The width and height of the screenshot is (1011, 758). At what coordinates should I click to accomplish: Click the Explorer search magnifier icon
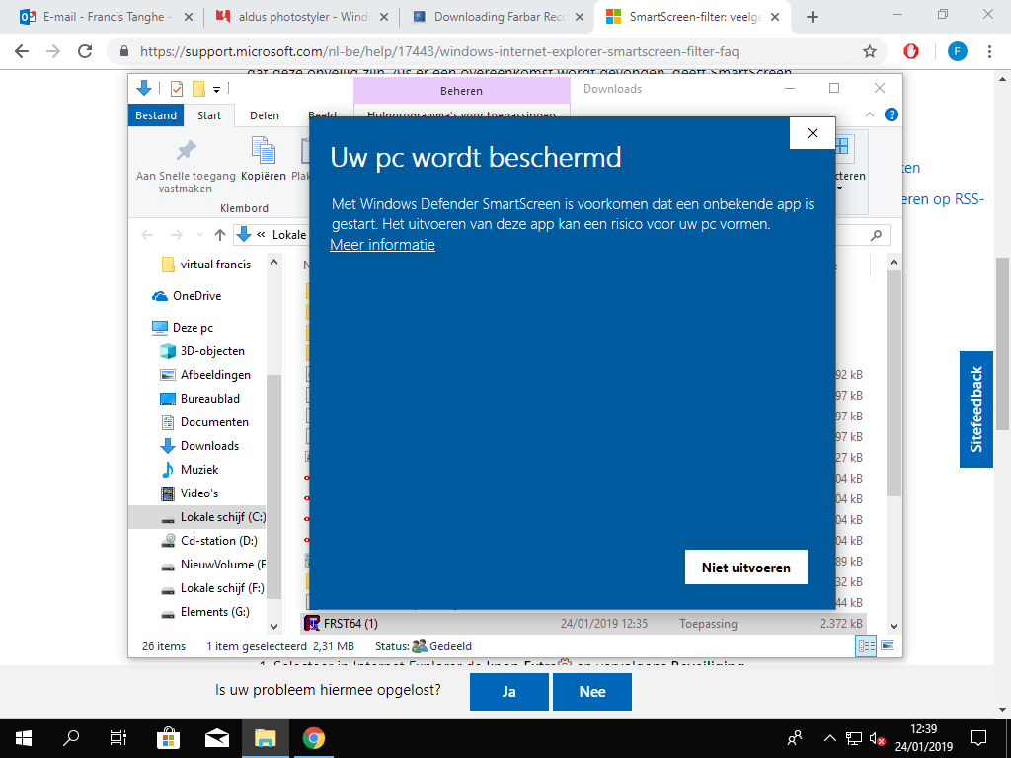click(876, 235)
